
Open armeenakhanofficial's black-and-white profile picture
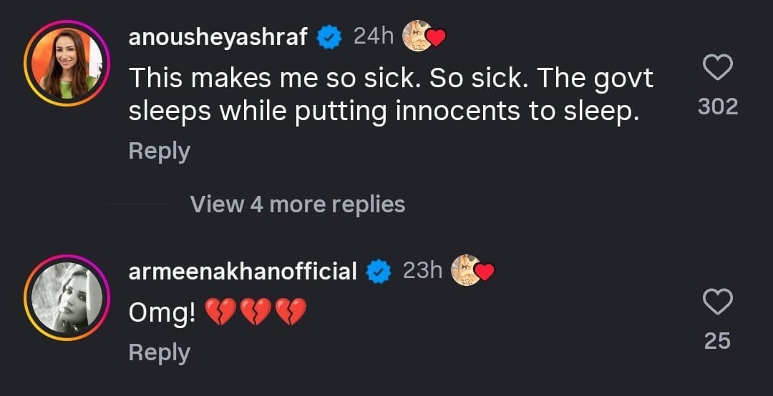[66, 297]
